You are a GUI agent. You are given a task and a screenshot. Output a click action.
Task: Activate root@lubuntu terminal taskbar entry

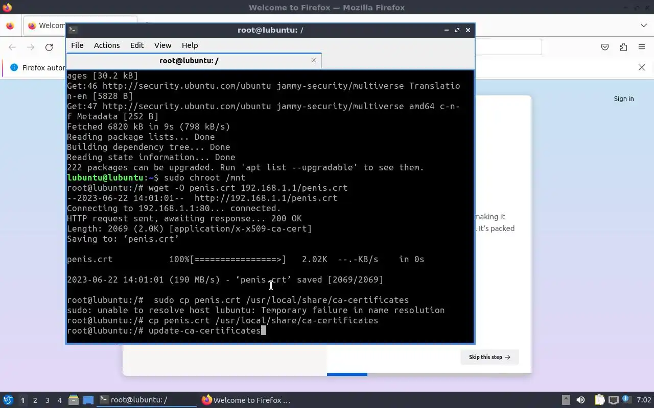tap(147, 400)
